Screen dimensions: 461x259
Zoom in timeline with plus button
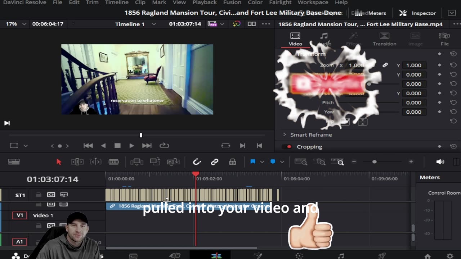point(411,162)
